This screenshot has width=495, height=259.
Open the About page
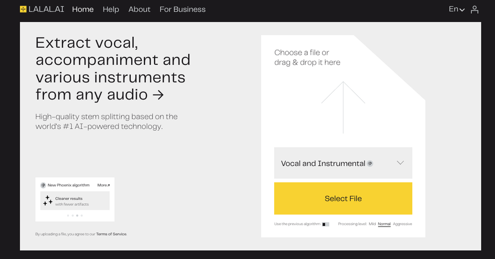point(139,9)
